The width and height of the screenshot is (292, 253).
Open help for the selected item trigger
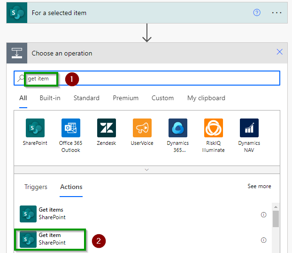(x=257, y=13)
